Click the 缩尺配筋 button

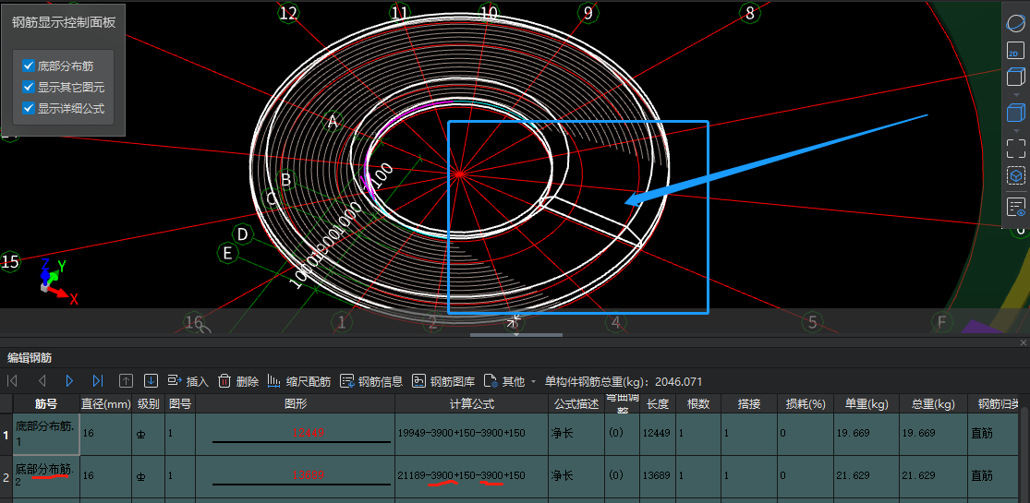tap(299, 381)
